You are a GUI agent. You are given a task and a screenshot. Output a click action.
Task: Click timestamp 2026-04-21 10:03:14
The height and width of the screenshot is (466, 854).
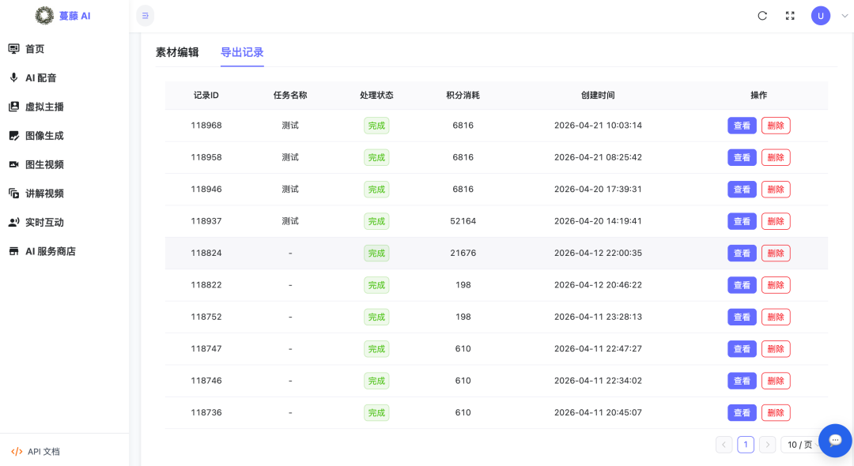click(598, 126)
